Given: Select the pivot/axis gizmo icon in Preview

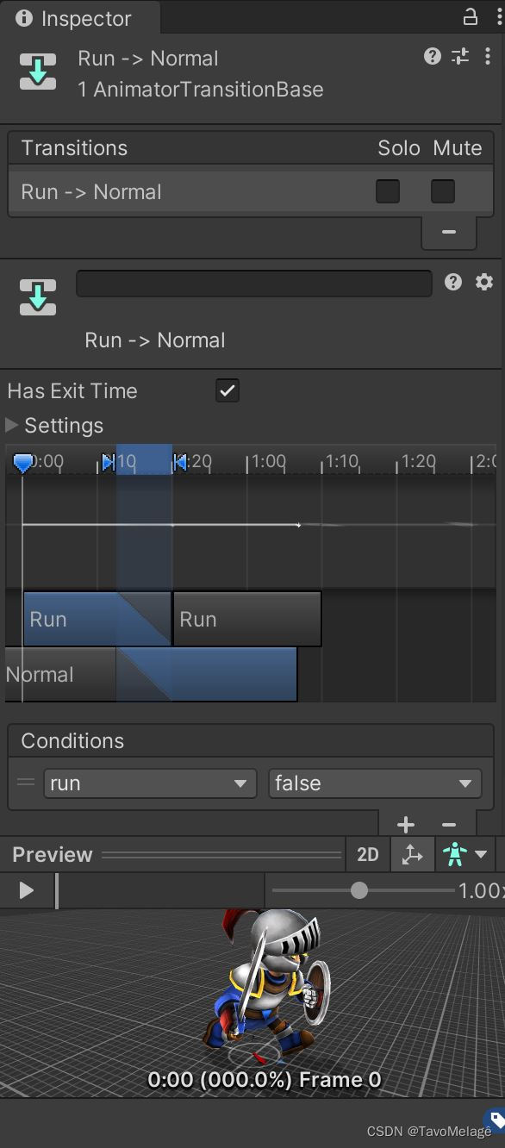Looking at the screenshot, I should [412, 854].
